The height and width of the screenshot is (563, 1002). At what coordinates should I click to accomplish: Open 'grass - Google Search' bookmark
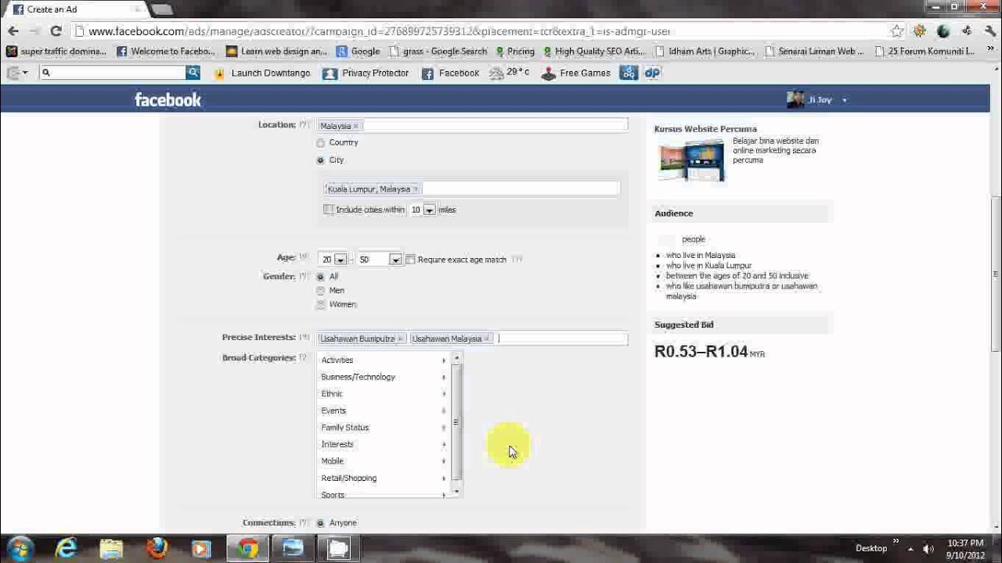438,52
